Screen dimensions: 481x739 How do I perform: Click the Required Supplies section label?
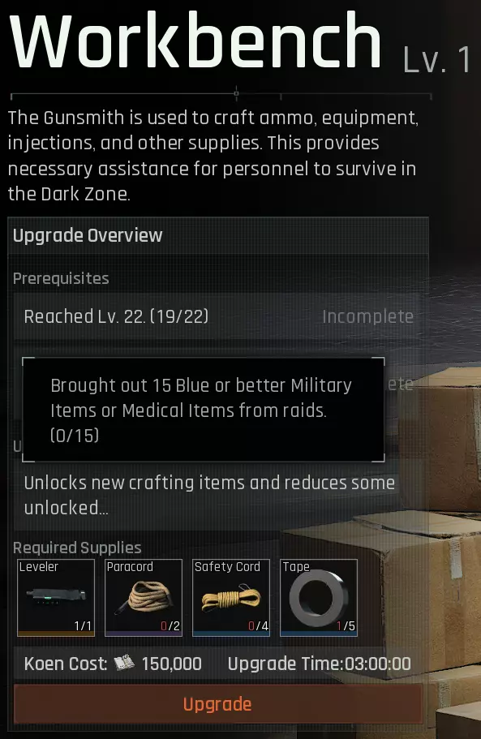(77, 548)
